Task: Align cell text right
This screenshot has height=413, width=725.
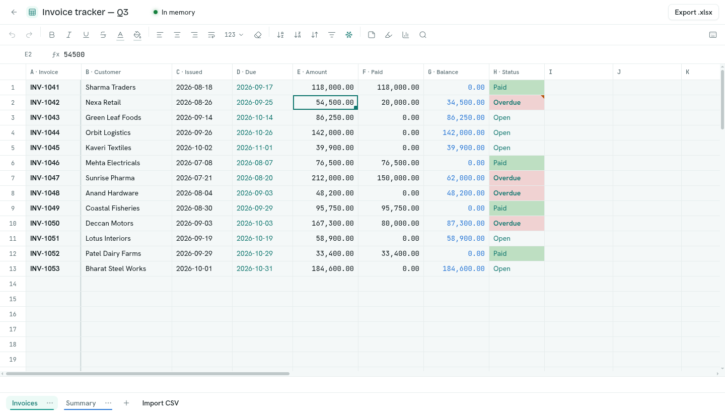Action: pos(194,35)
